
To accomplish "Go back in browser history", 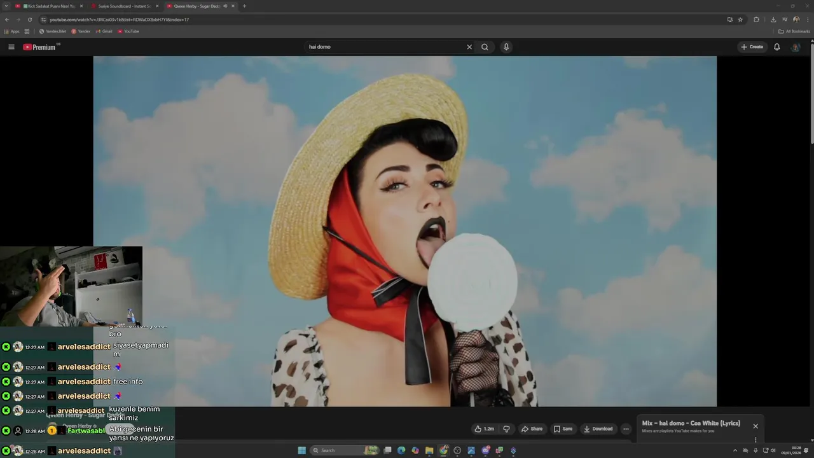I will [7, 20].
